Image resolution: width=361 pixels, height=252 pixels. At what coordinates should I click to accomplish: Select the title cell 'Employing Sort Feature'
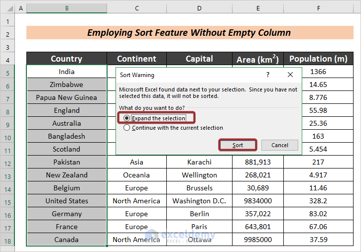click(189, 33)
